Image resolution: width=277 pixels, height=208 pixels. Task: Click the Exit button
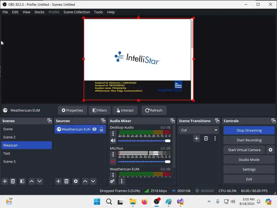tap(249, 179)
